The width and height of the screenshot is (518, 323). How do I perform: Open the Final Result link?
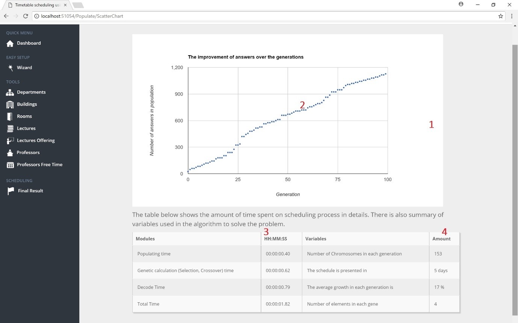pos(30,191)
